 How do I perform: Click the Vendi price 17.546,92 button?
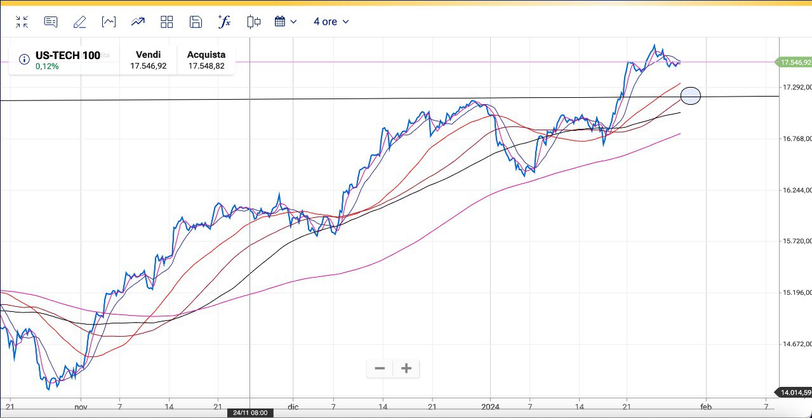click(148, 60)
